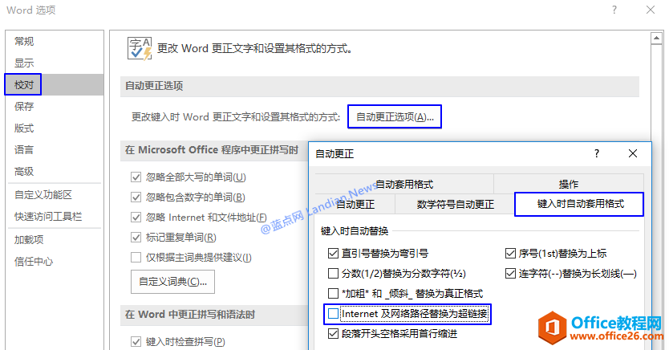
Task: Enable 分数(1/2)替换为分数字符 checkbox
Action: click(333, 273)
